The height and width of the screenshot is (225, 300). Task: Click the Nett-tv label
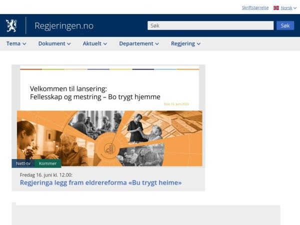click(23, 163)
